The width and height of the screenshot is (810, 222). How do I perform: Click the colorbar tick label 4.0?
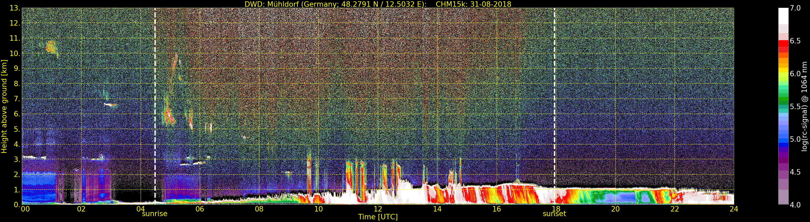tap(795, 205)
